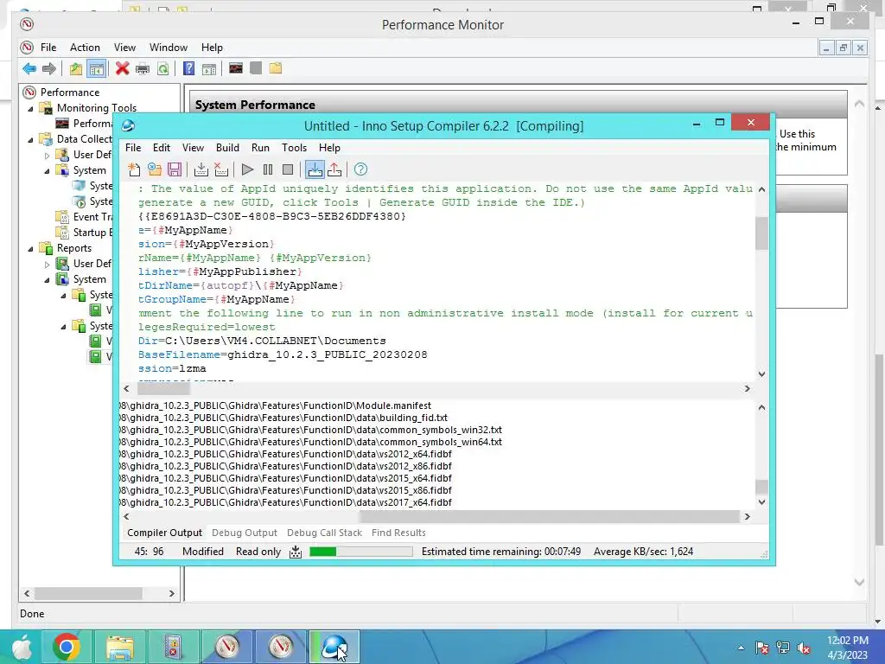Screen dimensions: 885x664
Task: Open Inno Setup help question-mark icon
Action: [x=360, y=169]
